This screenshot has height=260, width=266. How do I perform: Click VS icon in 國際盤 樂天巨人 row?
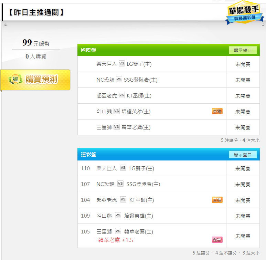click(x=121, y=63)
